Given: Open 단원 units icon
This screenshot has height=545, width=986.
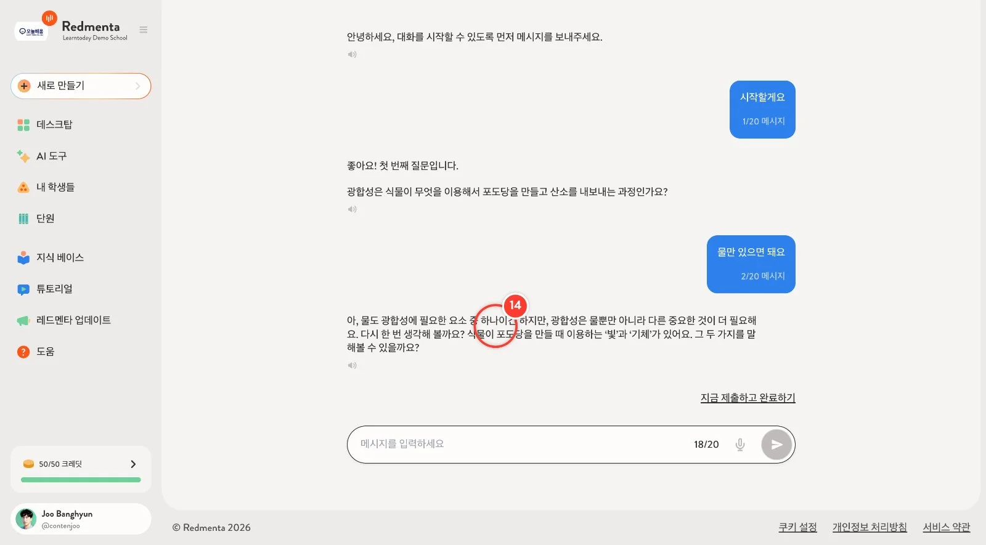Looking at the screenshot, I should tap(23, 219).
